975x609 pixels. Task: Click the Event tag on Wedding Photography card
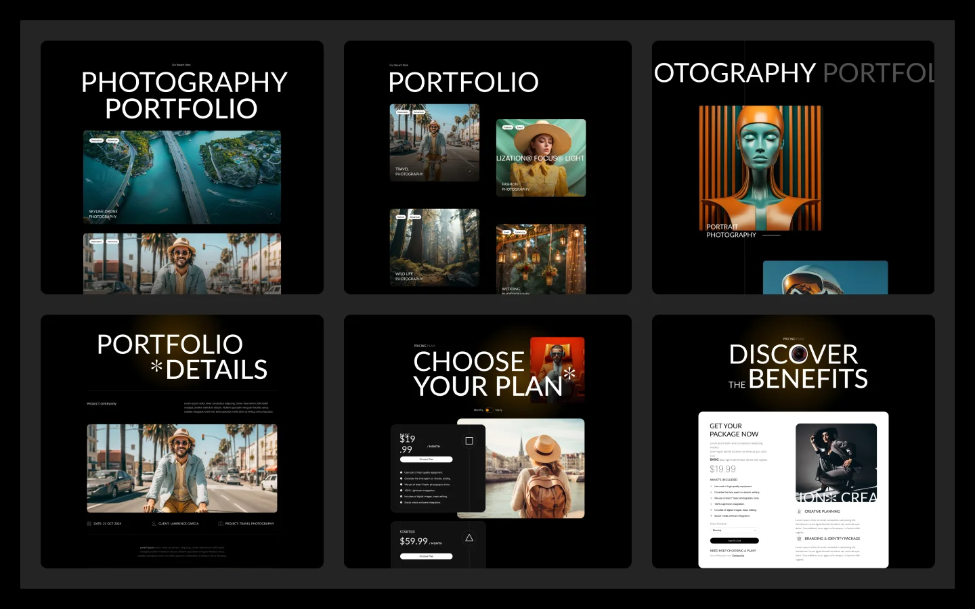coord(506,232)
